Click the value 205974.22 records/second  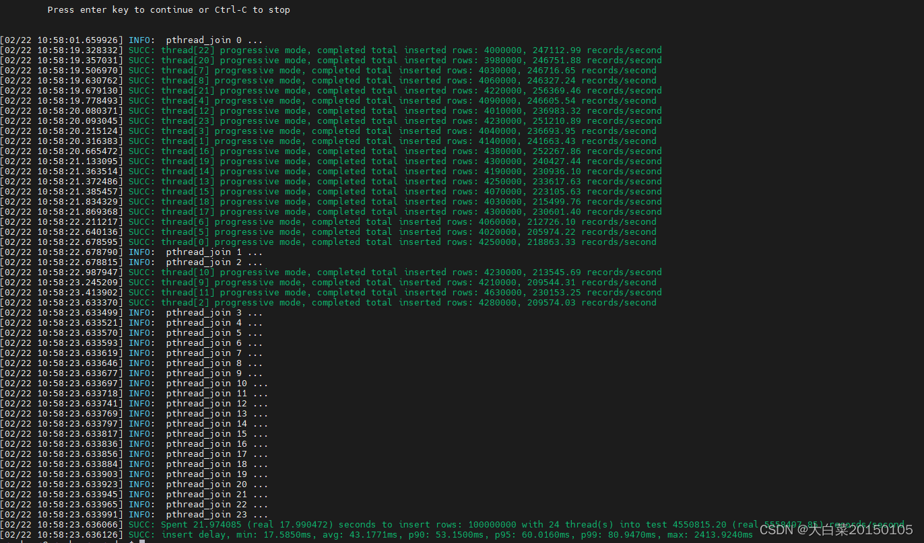(x=592, y=232)
